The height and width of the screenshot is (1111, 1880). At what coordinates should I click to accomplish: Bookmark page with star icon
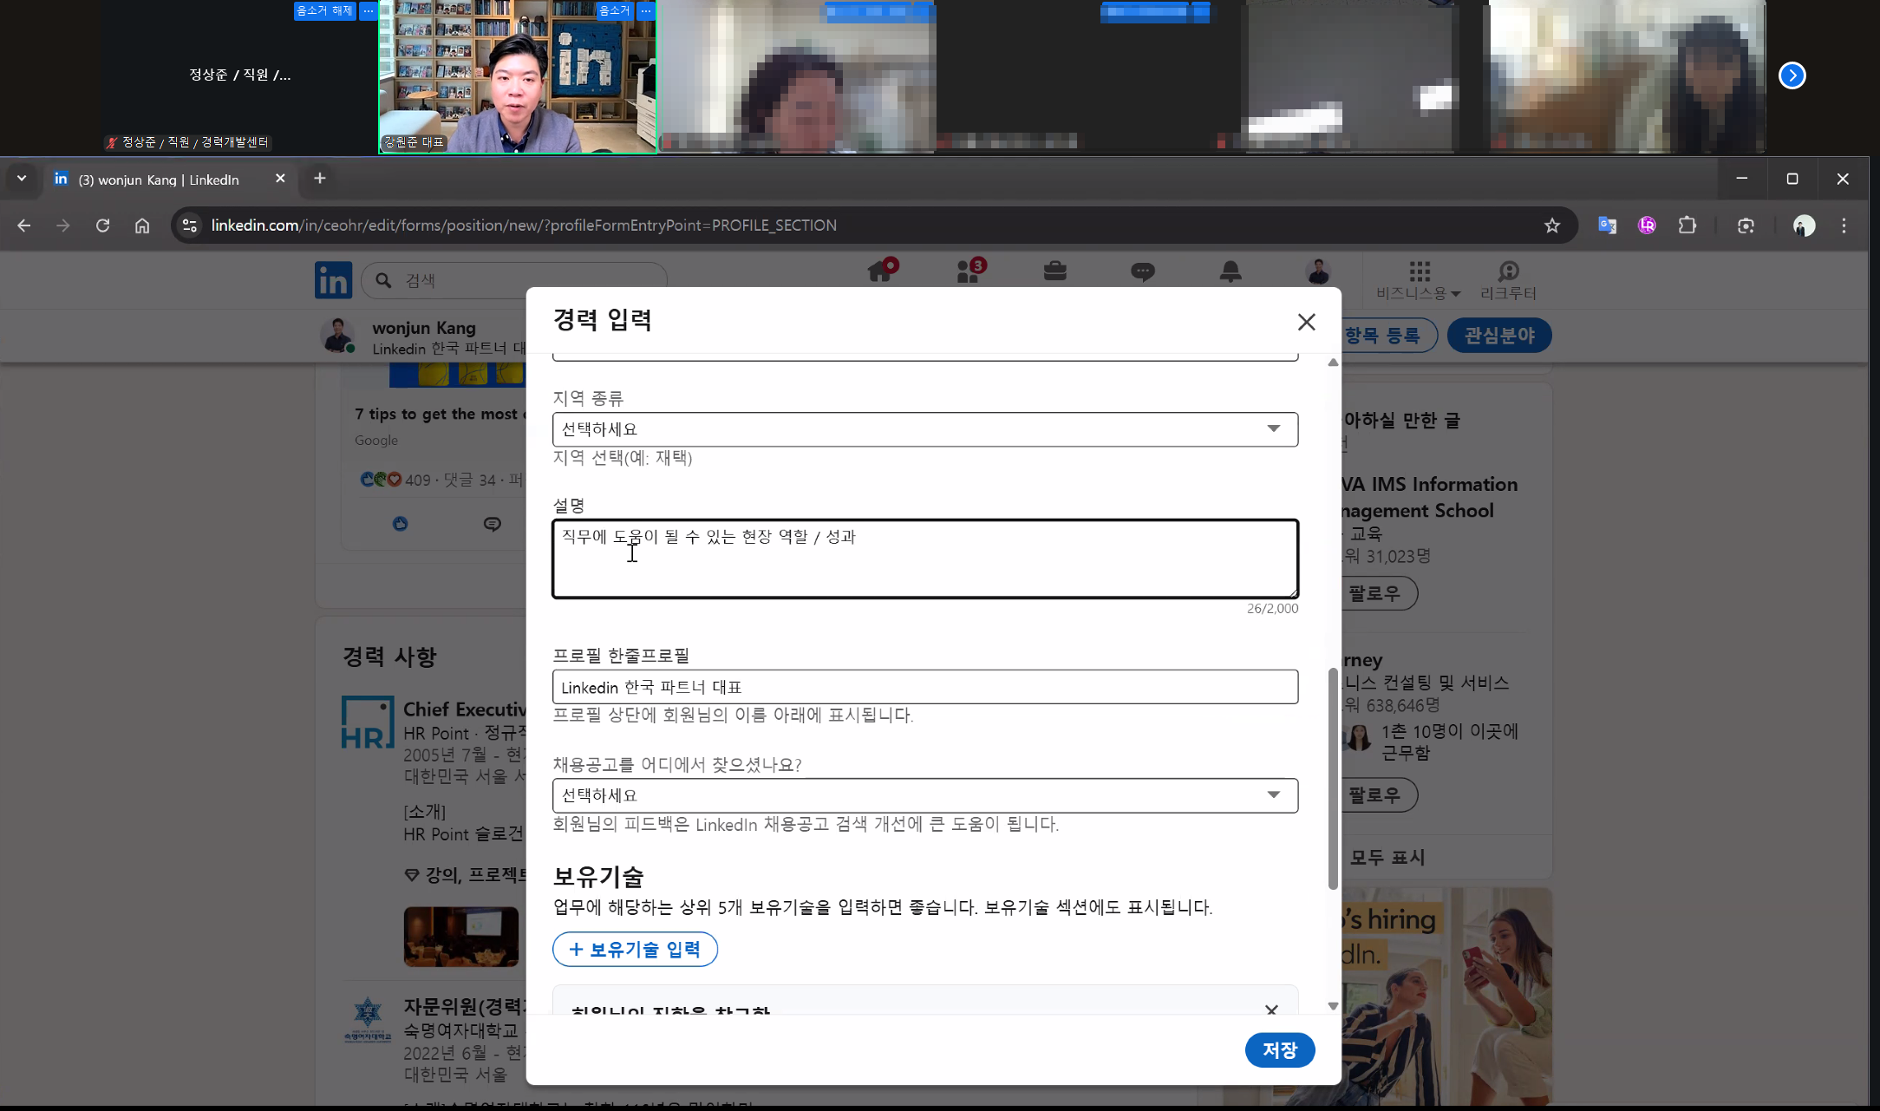point(1551,226)
